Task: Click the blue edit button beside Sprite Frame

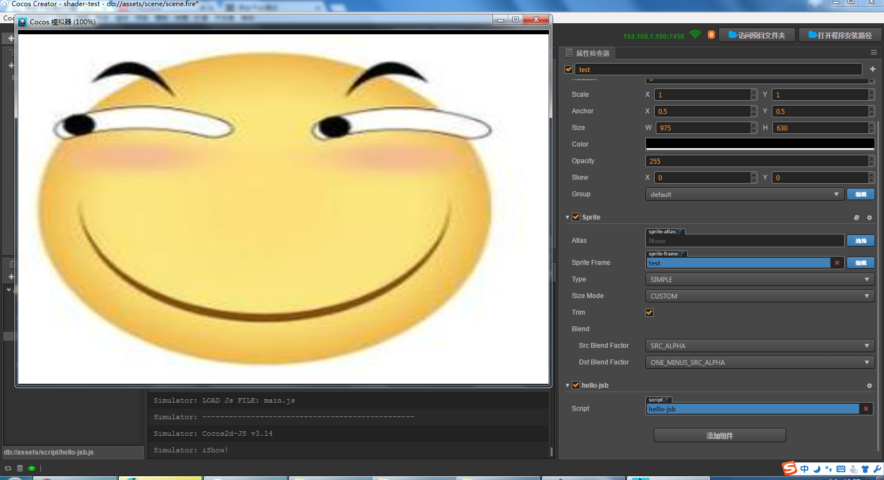Action: click(861, 263)
